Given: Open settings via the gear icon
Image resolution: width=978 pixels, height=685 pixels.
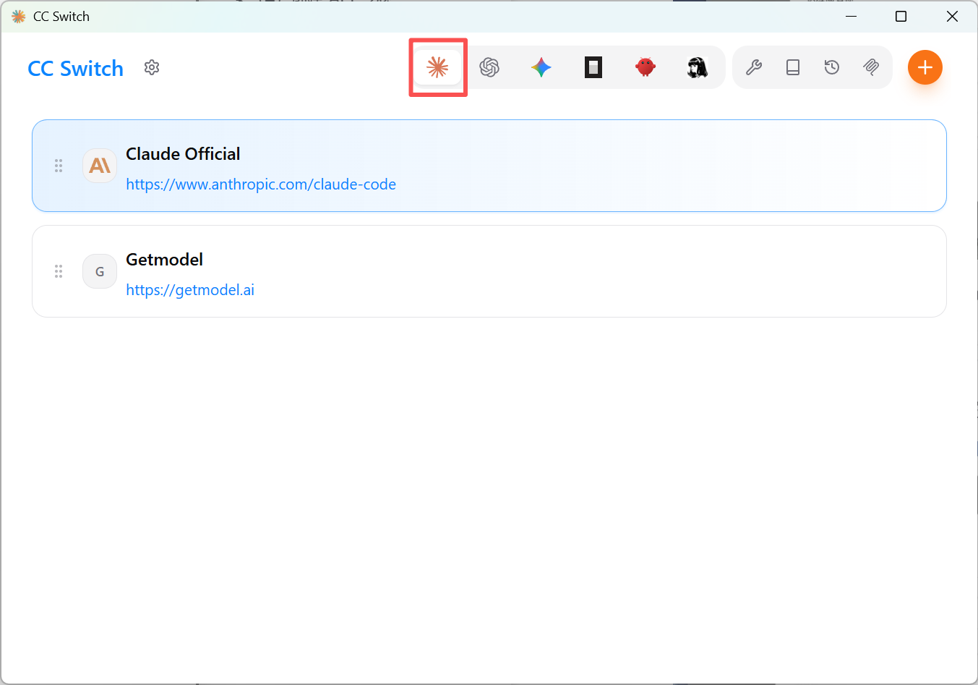Looking at the screenshot, I should (152, 67).
